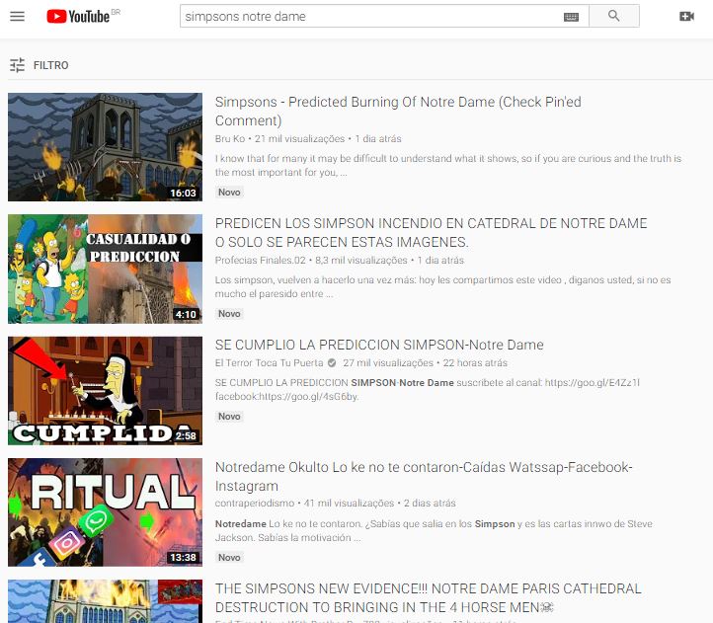
Task: Click '8,3 mil visualizações' text
Action: point(361,260)
